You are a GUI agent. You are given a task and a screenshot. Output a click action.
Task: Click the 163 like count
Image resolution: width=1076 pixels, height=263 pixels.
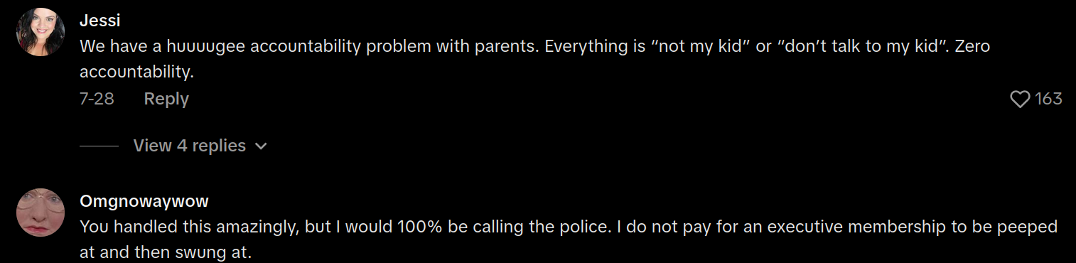(x=1048, y=100)
